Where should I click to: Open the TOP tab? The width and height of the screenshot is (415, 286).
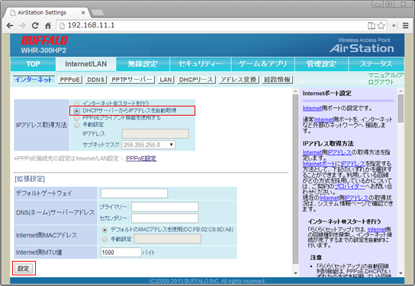[x=33, y=64]
